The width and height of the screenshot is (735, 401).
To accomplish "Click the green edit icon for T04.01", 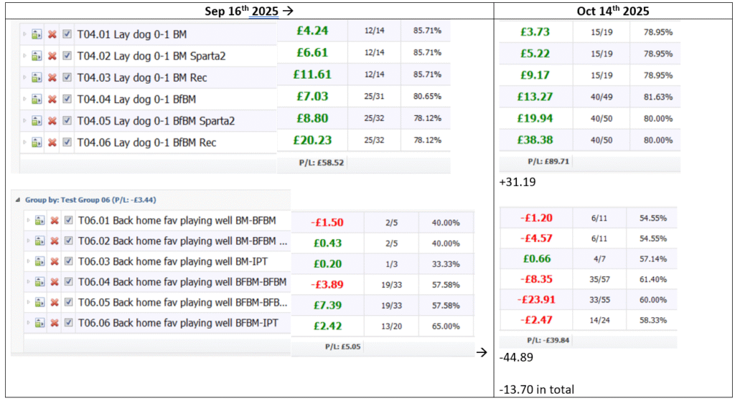I will (37, 34).
